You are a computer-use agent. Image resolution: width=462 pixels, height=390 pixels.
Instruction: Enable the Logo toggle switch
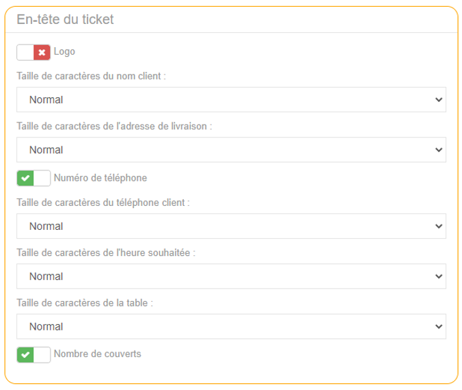[x=33, y=52]
